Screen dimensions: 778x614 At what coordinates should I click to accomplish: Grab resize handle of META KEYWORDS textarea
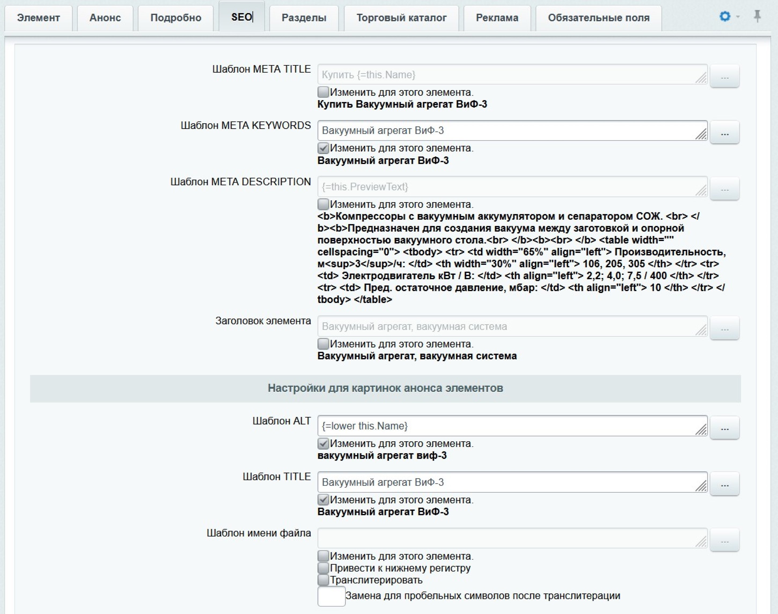pos(701,135)
